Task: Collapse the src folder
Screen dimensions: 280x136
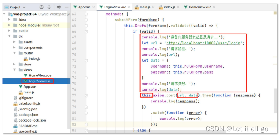Action: tap(9, 36)
